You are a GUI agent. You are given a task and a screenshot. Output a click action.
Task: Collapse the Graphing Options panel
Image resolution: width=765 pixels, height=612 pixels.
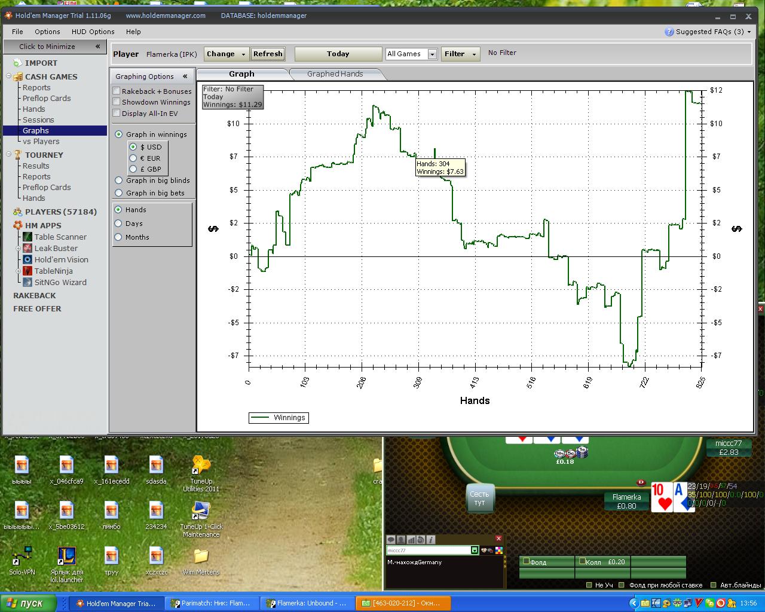click(185, 76)
